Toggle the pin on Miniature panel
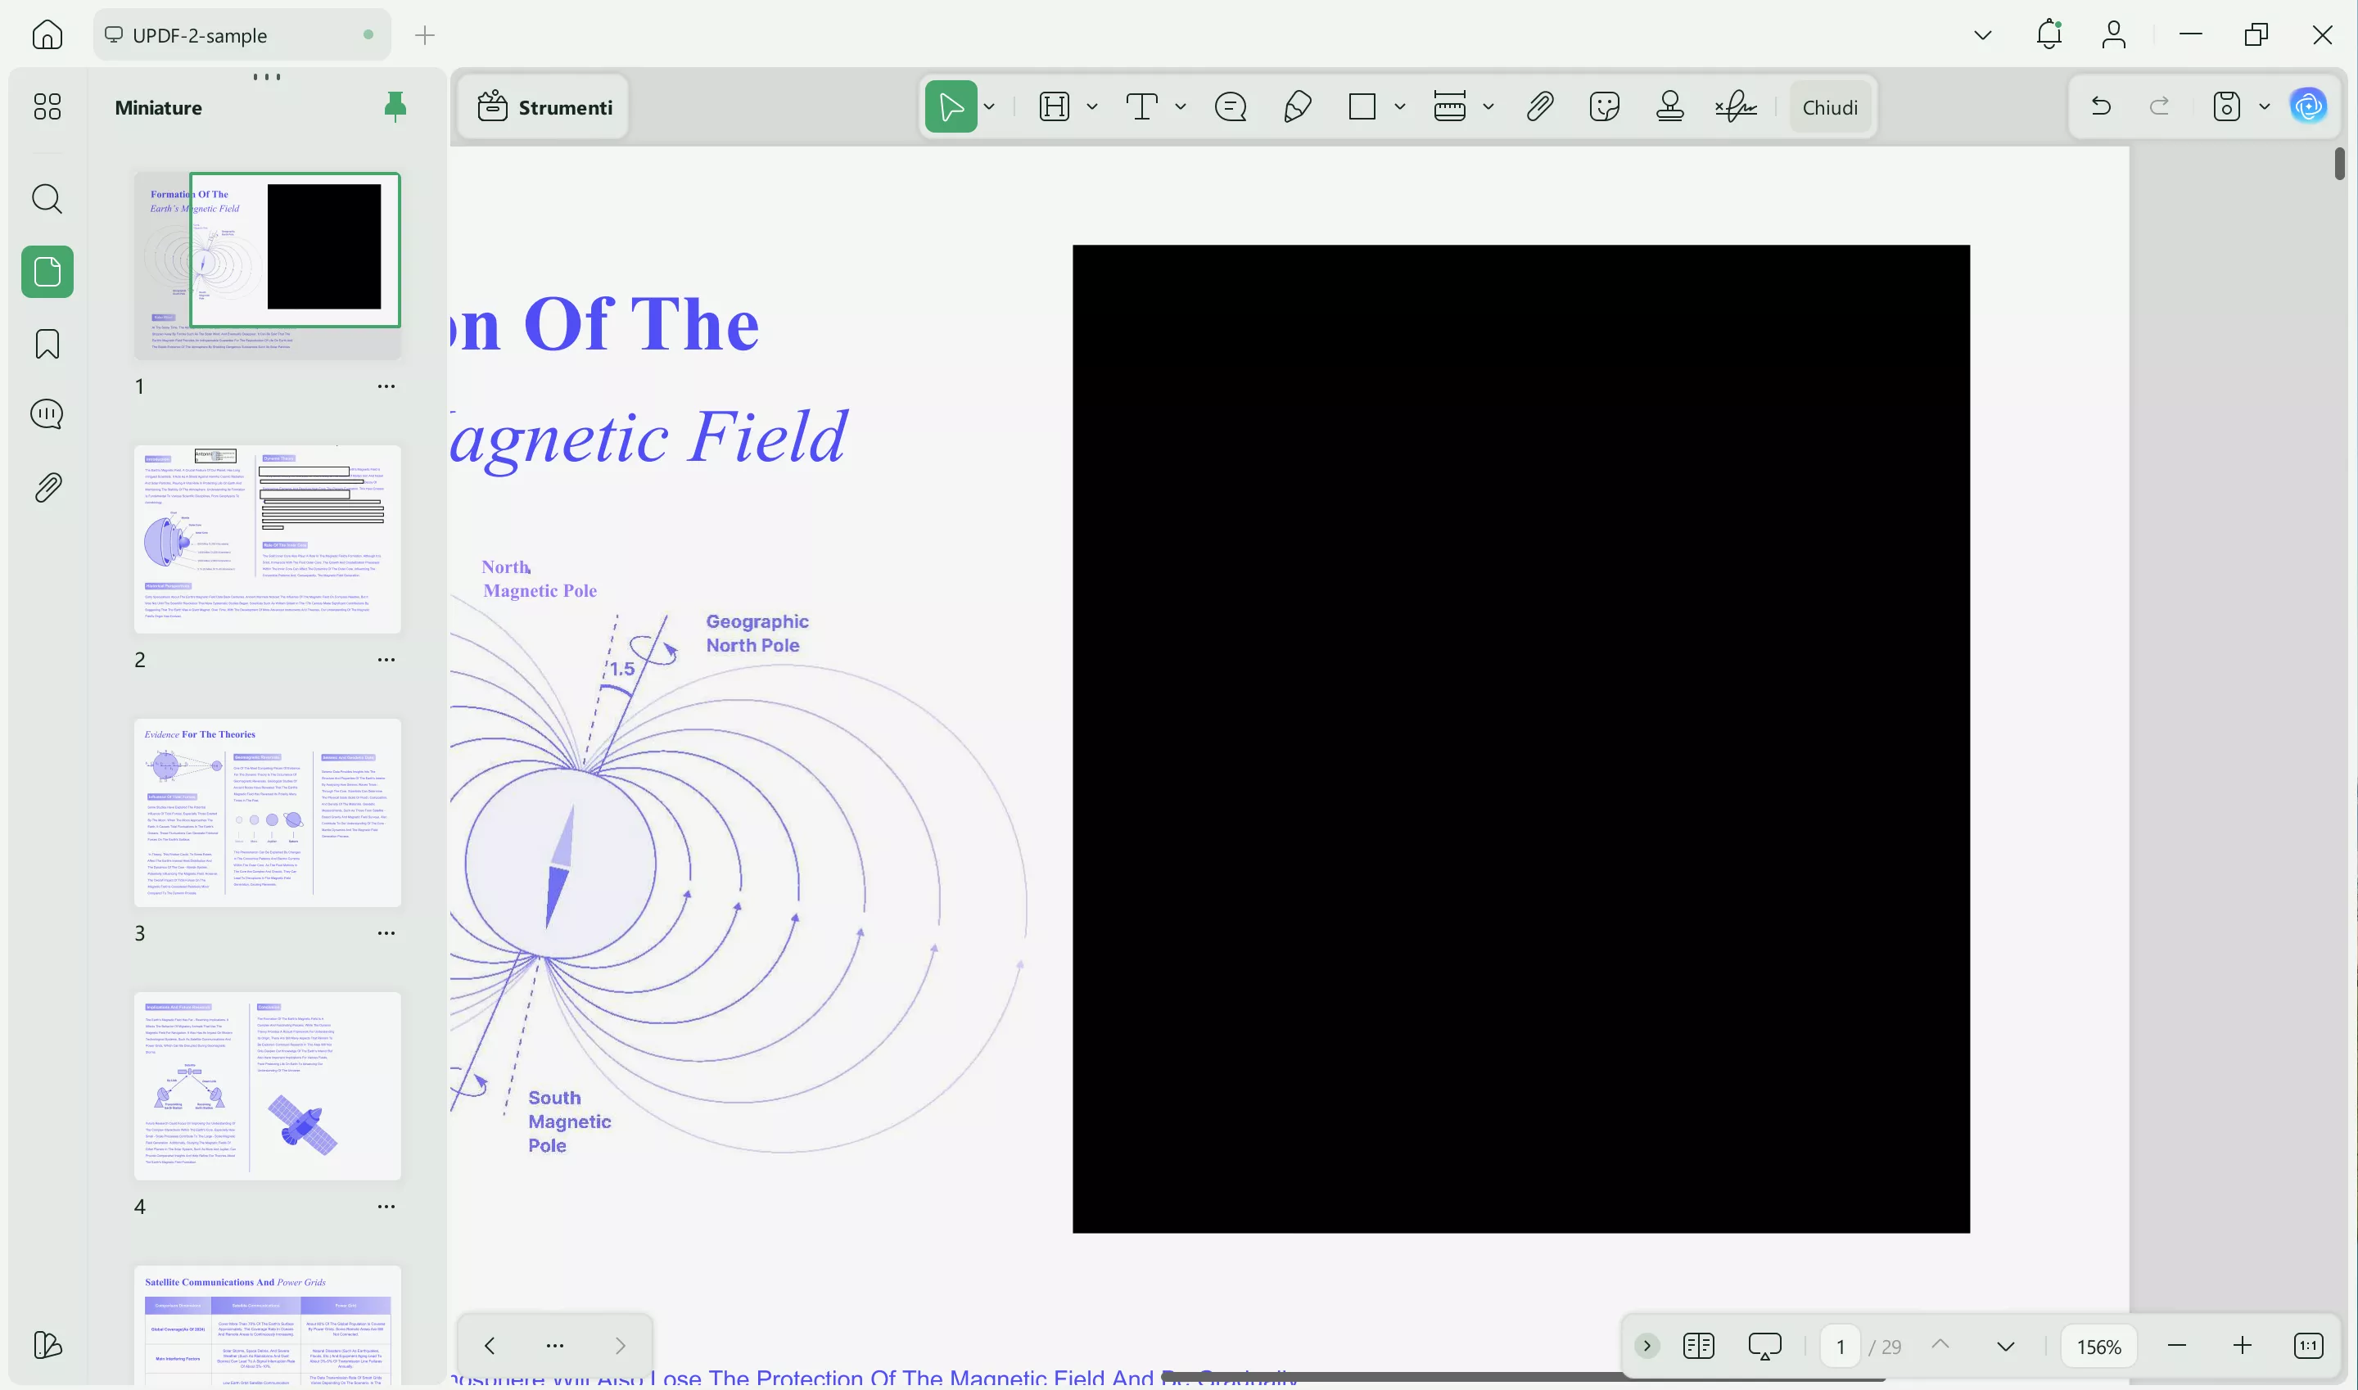The image size is (2358, 1390). click(x=395, y=106)
